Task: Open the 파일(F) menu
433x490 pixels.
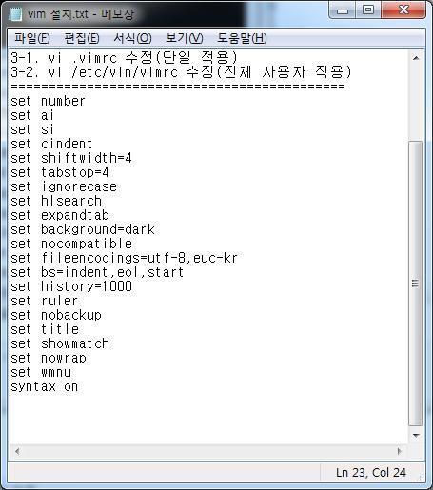Action: 32,38
